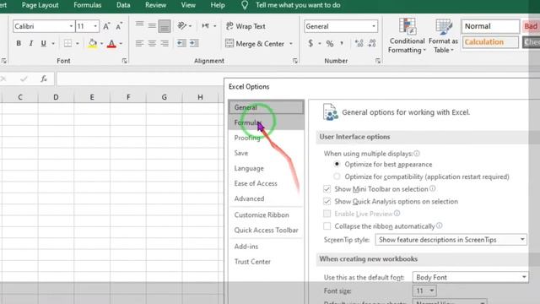Viewport: 540px width, 304px height.
Task: Click Top Align icon
Action: [139, 24]
